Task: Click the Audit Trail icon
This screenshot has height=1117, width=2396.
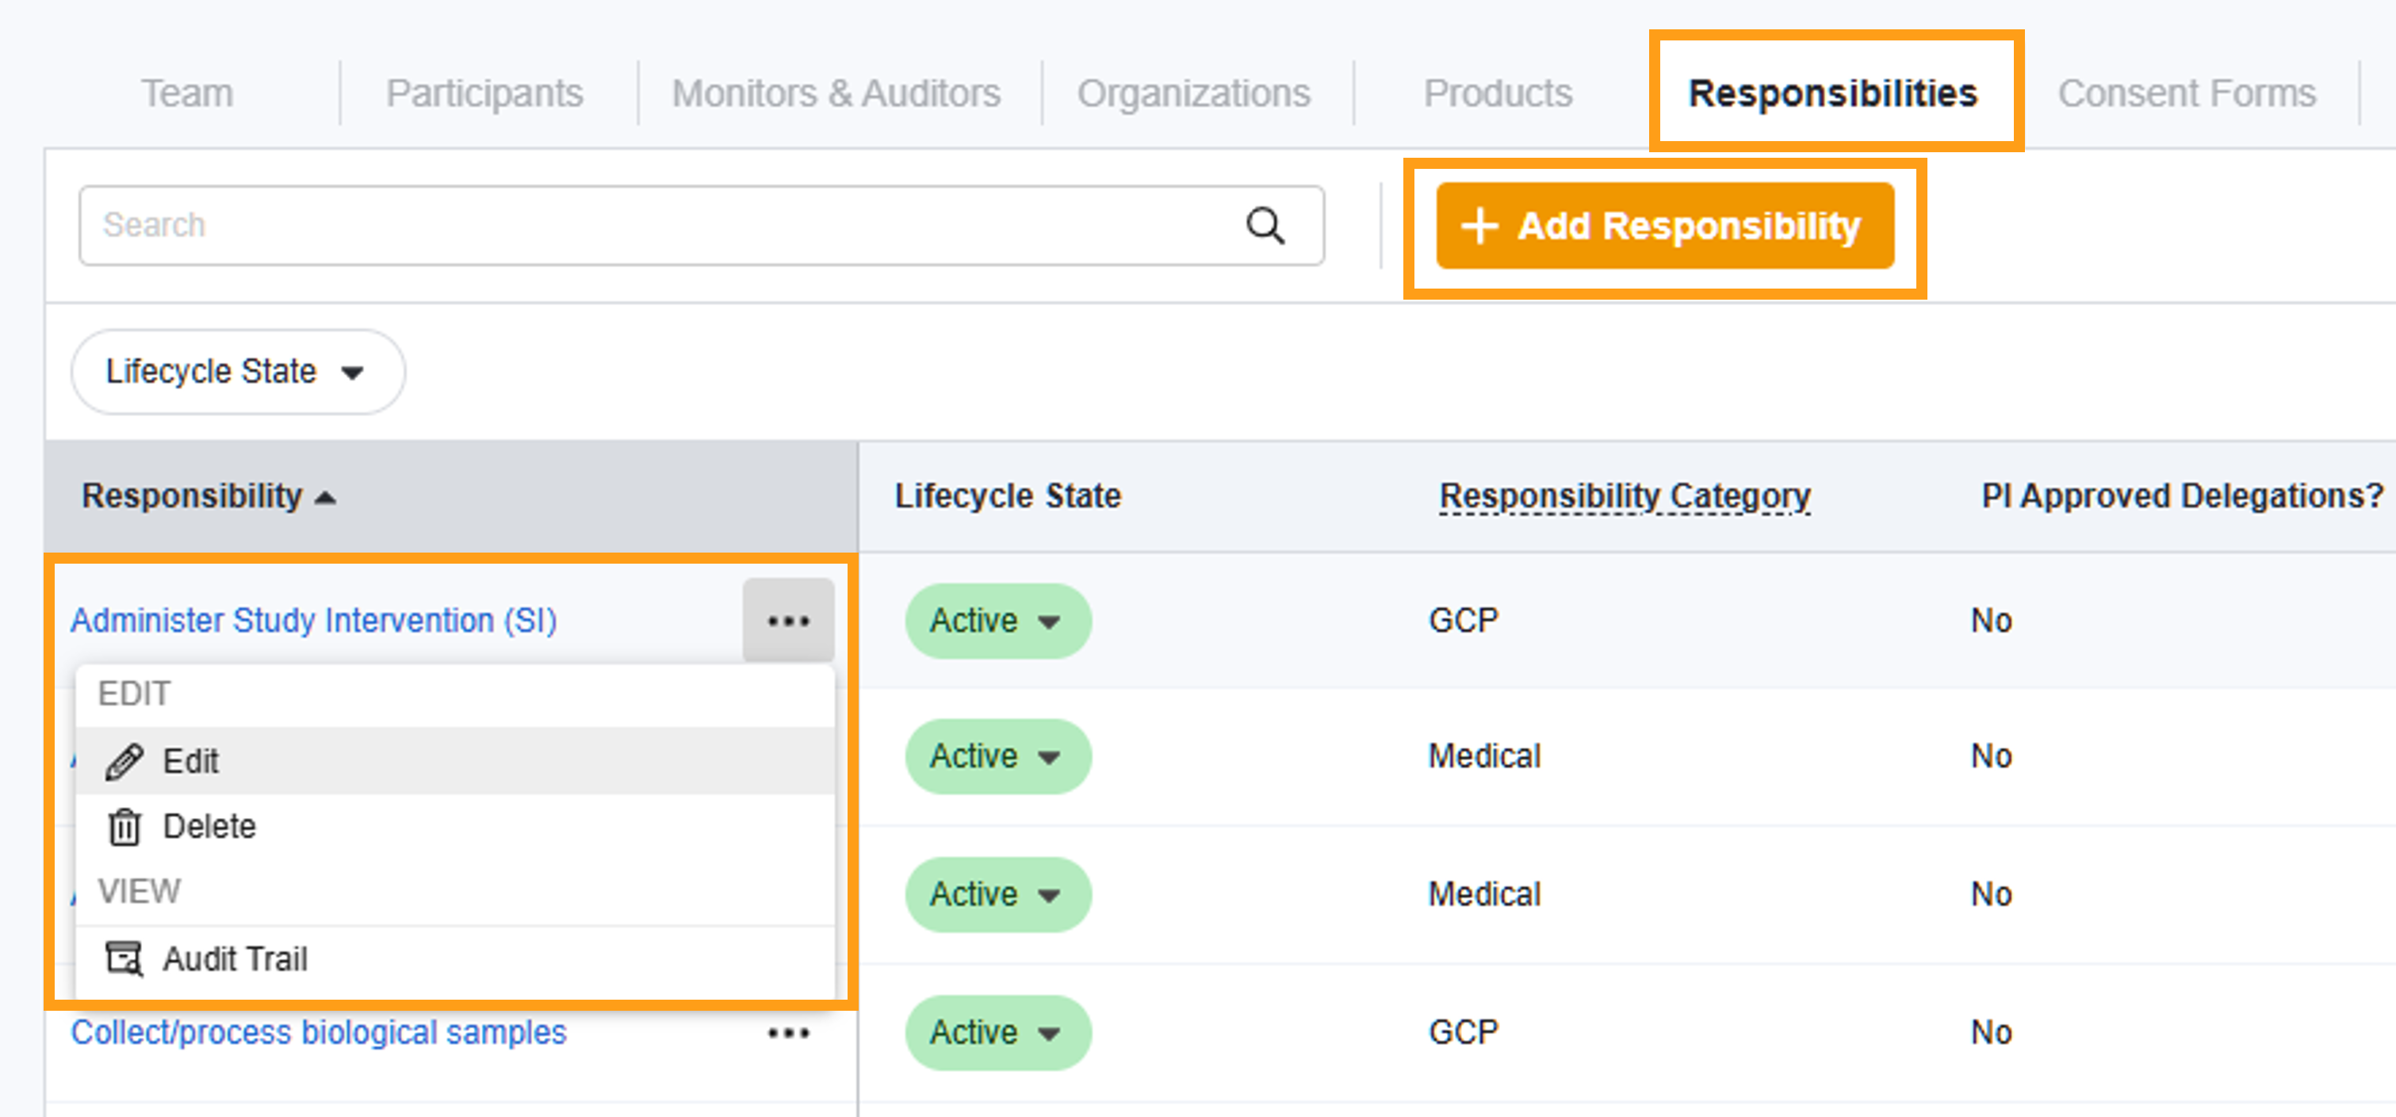Action: coord(124,958)
